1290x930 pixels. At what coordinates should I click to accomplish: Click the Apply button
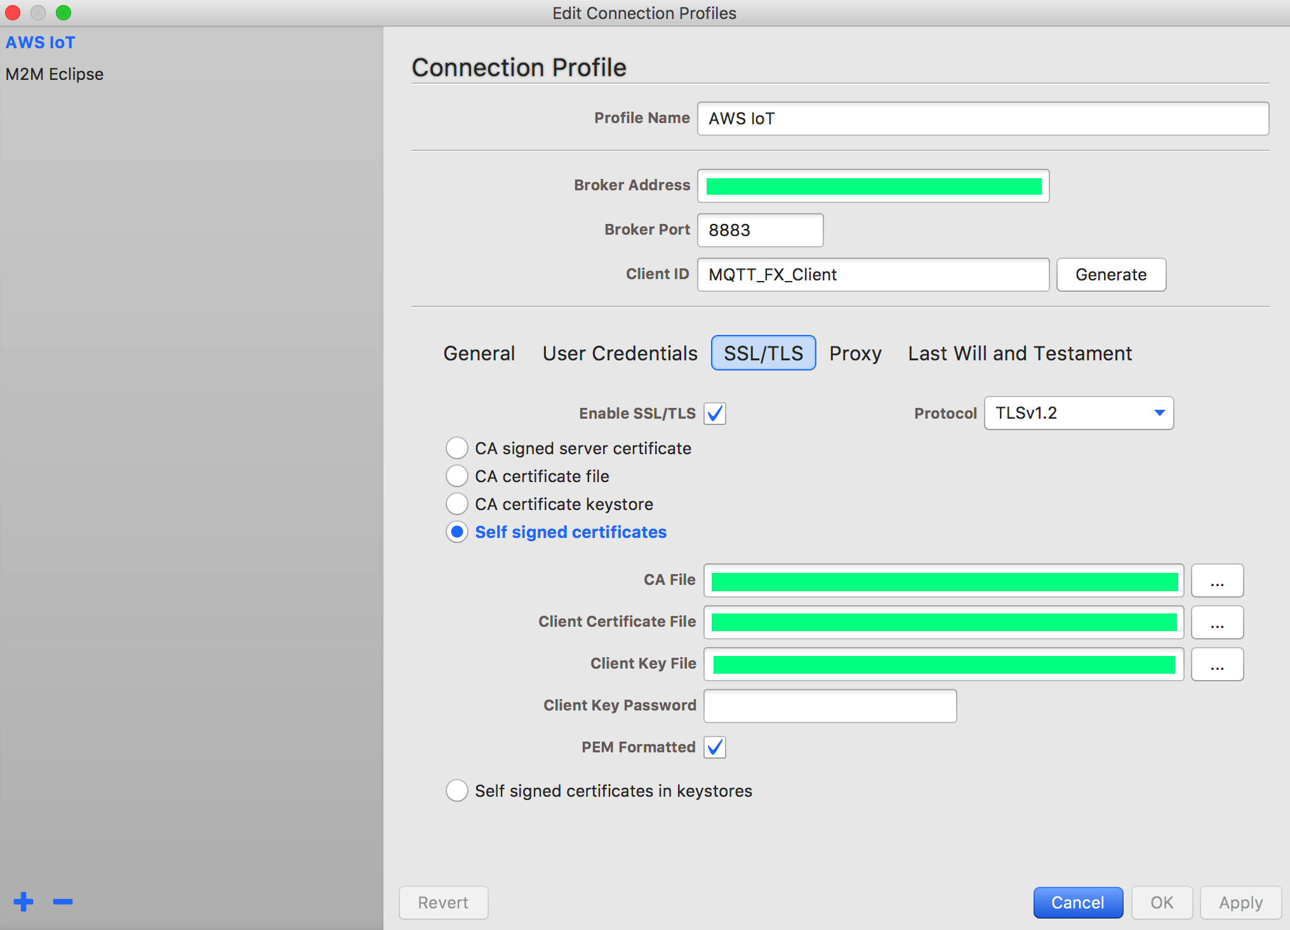[x=1239, y=903]
